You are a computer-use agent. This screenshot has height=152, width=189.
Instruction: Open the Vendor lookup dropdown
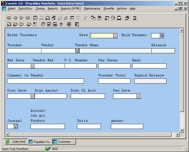click(77, 51)
